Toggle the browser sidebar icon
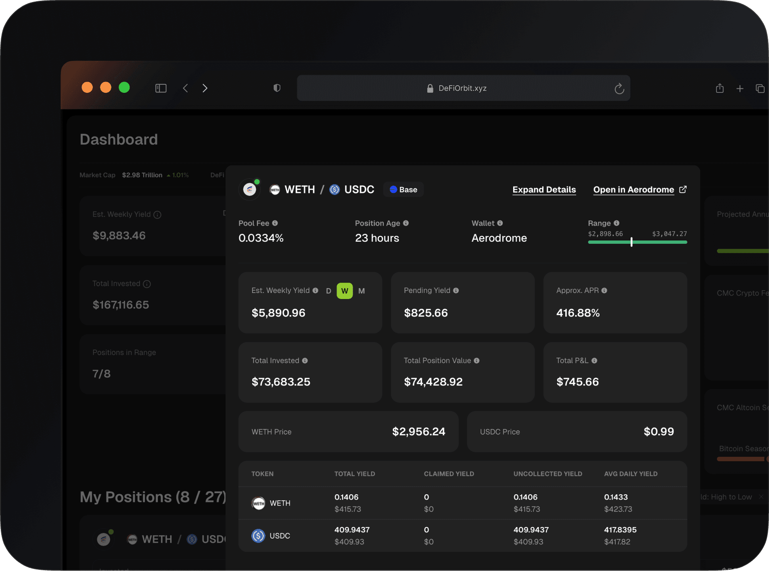Screen dimensions: 769x571 tap(161, 88)
